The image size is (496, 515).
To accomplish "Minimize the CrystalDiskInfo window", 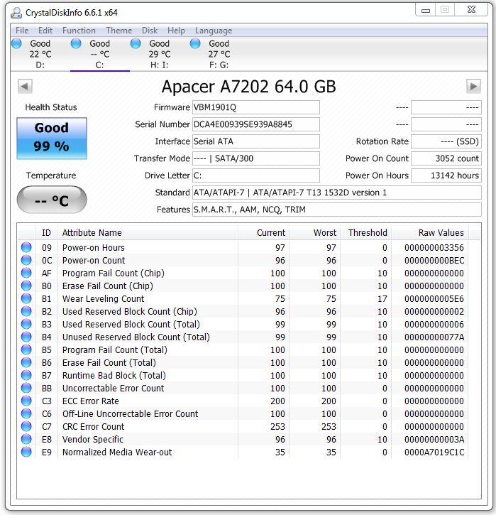I will click(426, 10).
